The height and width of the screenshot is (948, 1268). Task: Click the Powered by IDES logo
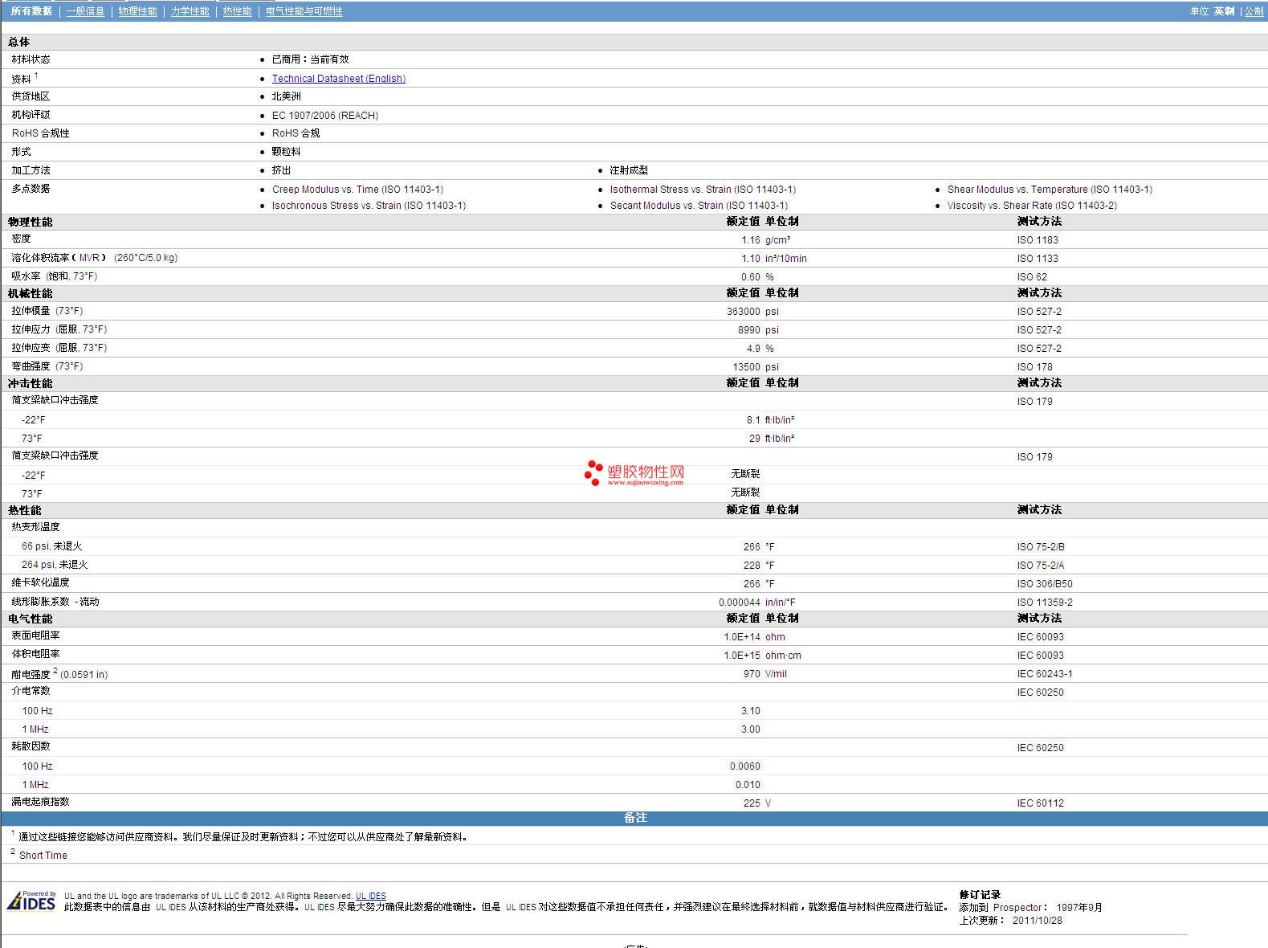click(x=32, y=901)
